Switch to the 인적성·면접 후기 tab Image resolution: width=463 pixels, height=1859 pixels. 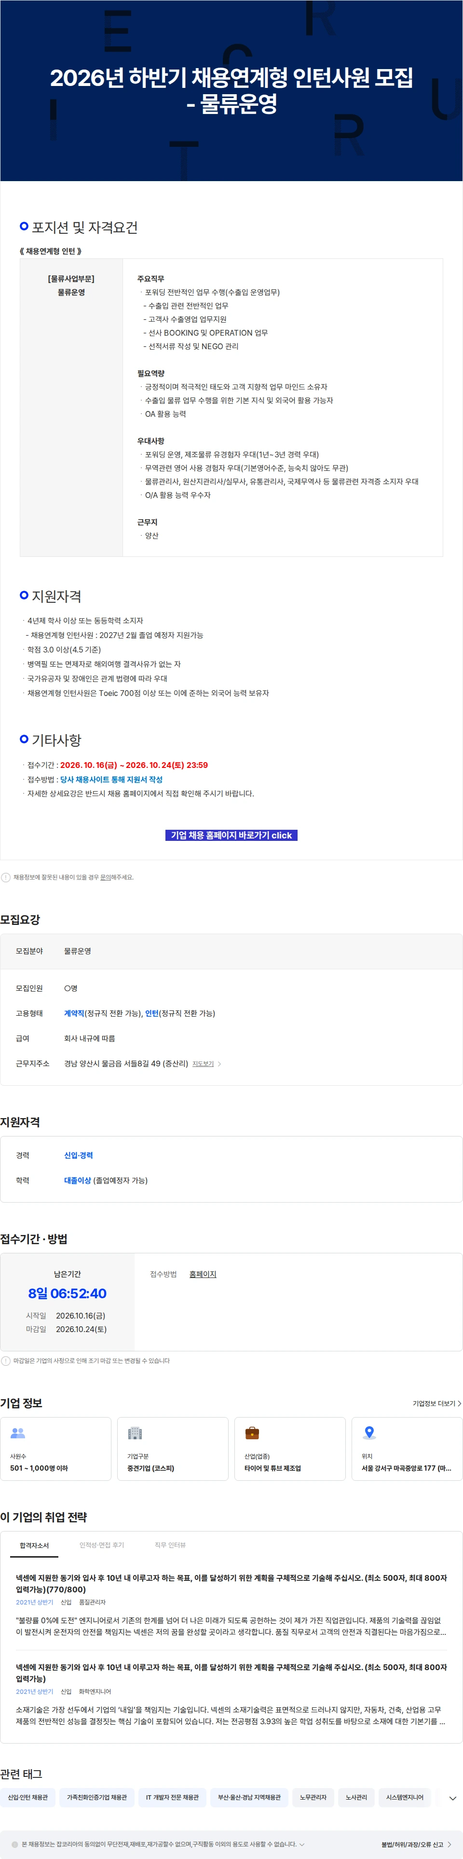pos(102,1545)
